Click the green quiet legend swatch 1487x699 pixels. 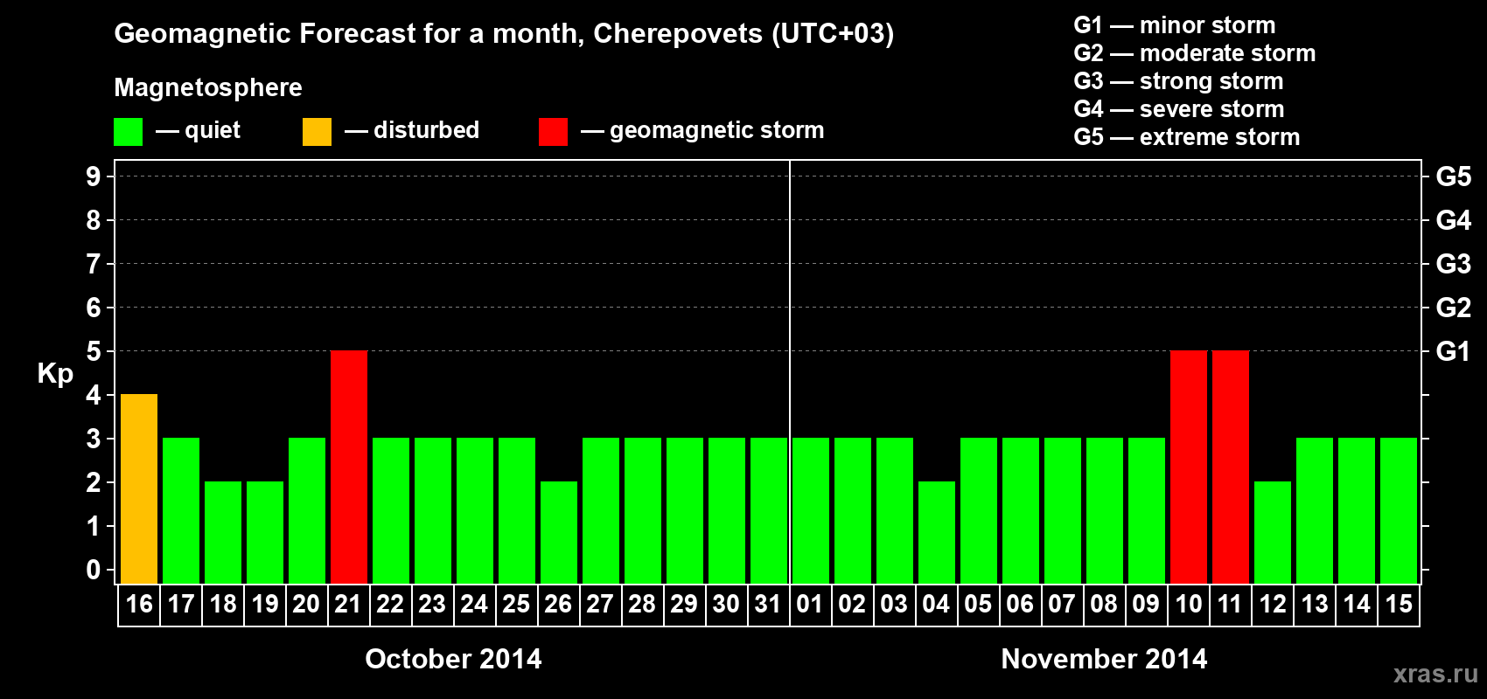coord(128,132)
